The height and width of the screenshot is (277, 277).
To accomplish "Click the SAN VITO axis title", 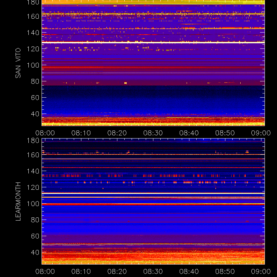I will [x=18, y=63].
